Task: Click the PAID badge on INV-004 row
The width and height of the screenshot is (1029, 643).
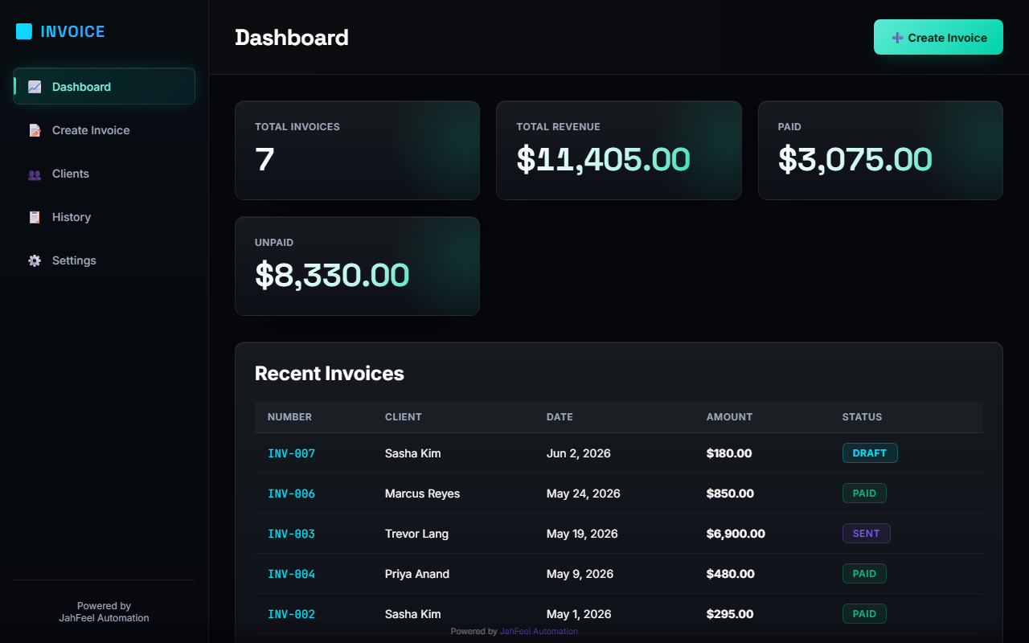Action: [864, 574]
